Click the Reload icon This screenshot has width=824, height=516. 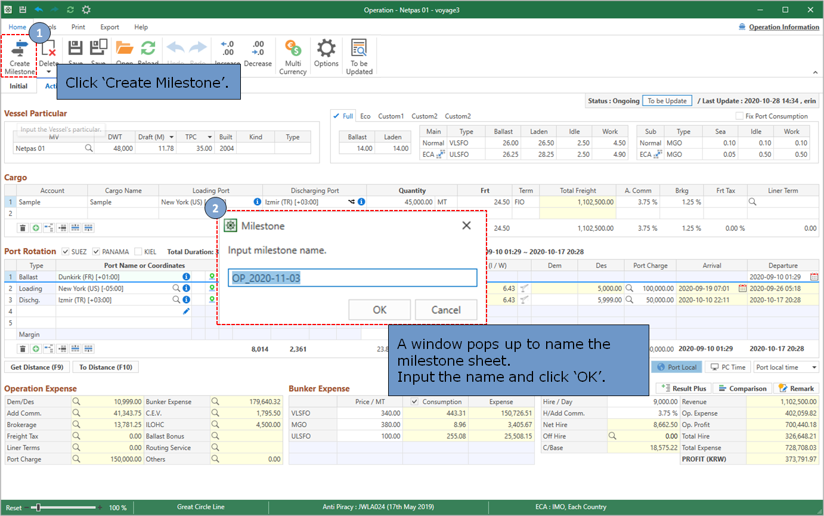pyautogui.click(x=148, y=49)
